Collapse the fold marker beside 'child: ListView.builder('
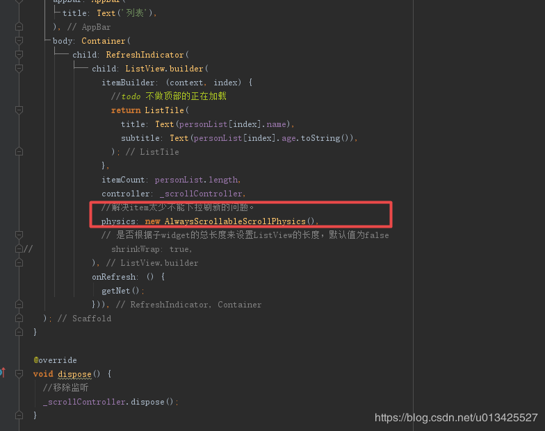545x431 pixels. coord(19,69)
